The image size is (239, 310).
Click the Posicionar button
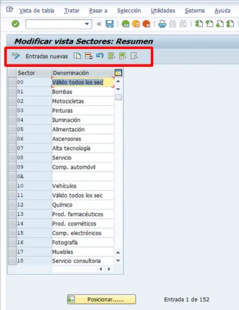[102, 300]
